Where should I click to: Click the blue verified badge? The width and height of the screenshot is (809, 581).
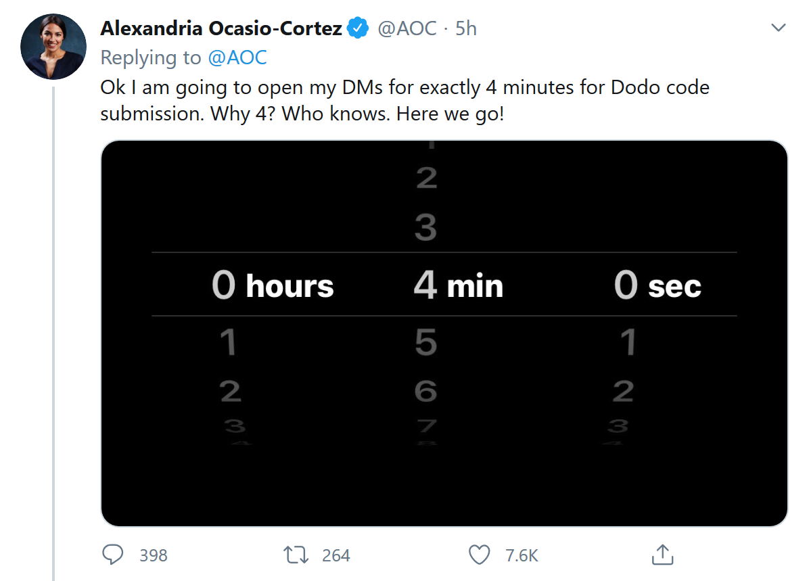coord(357,28)
